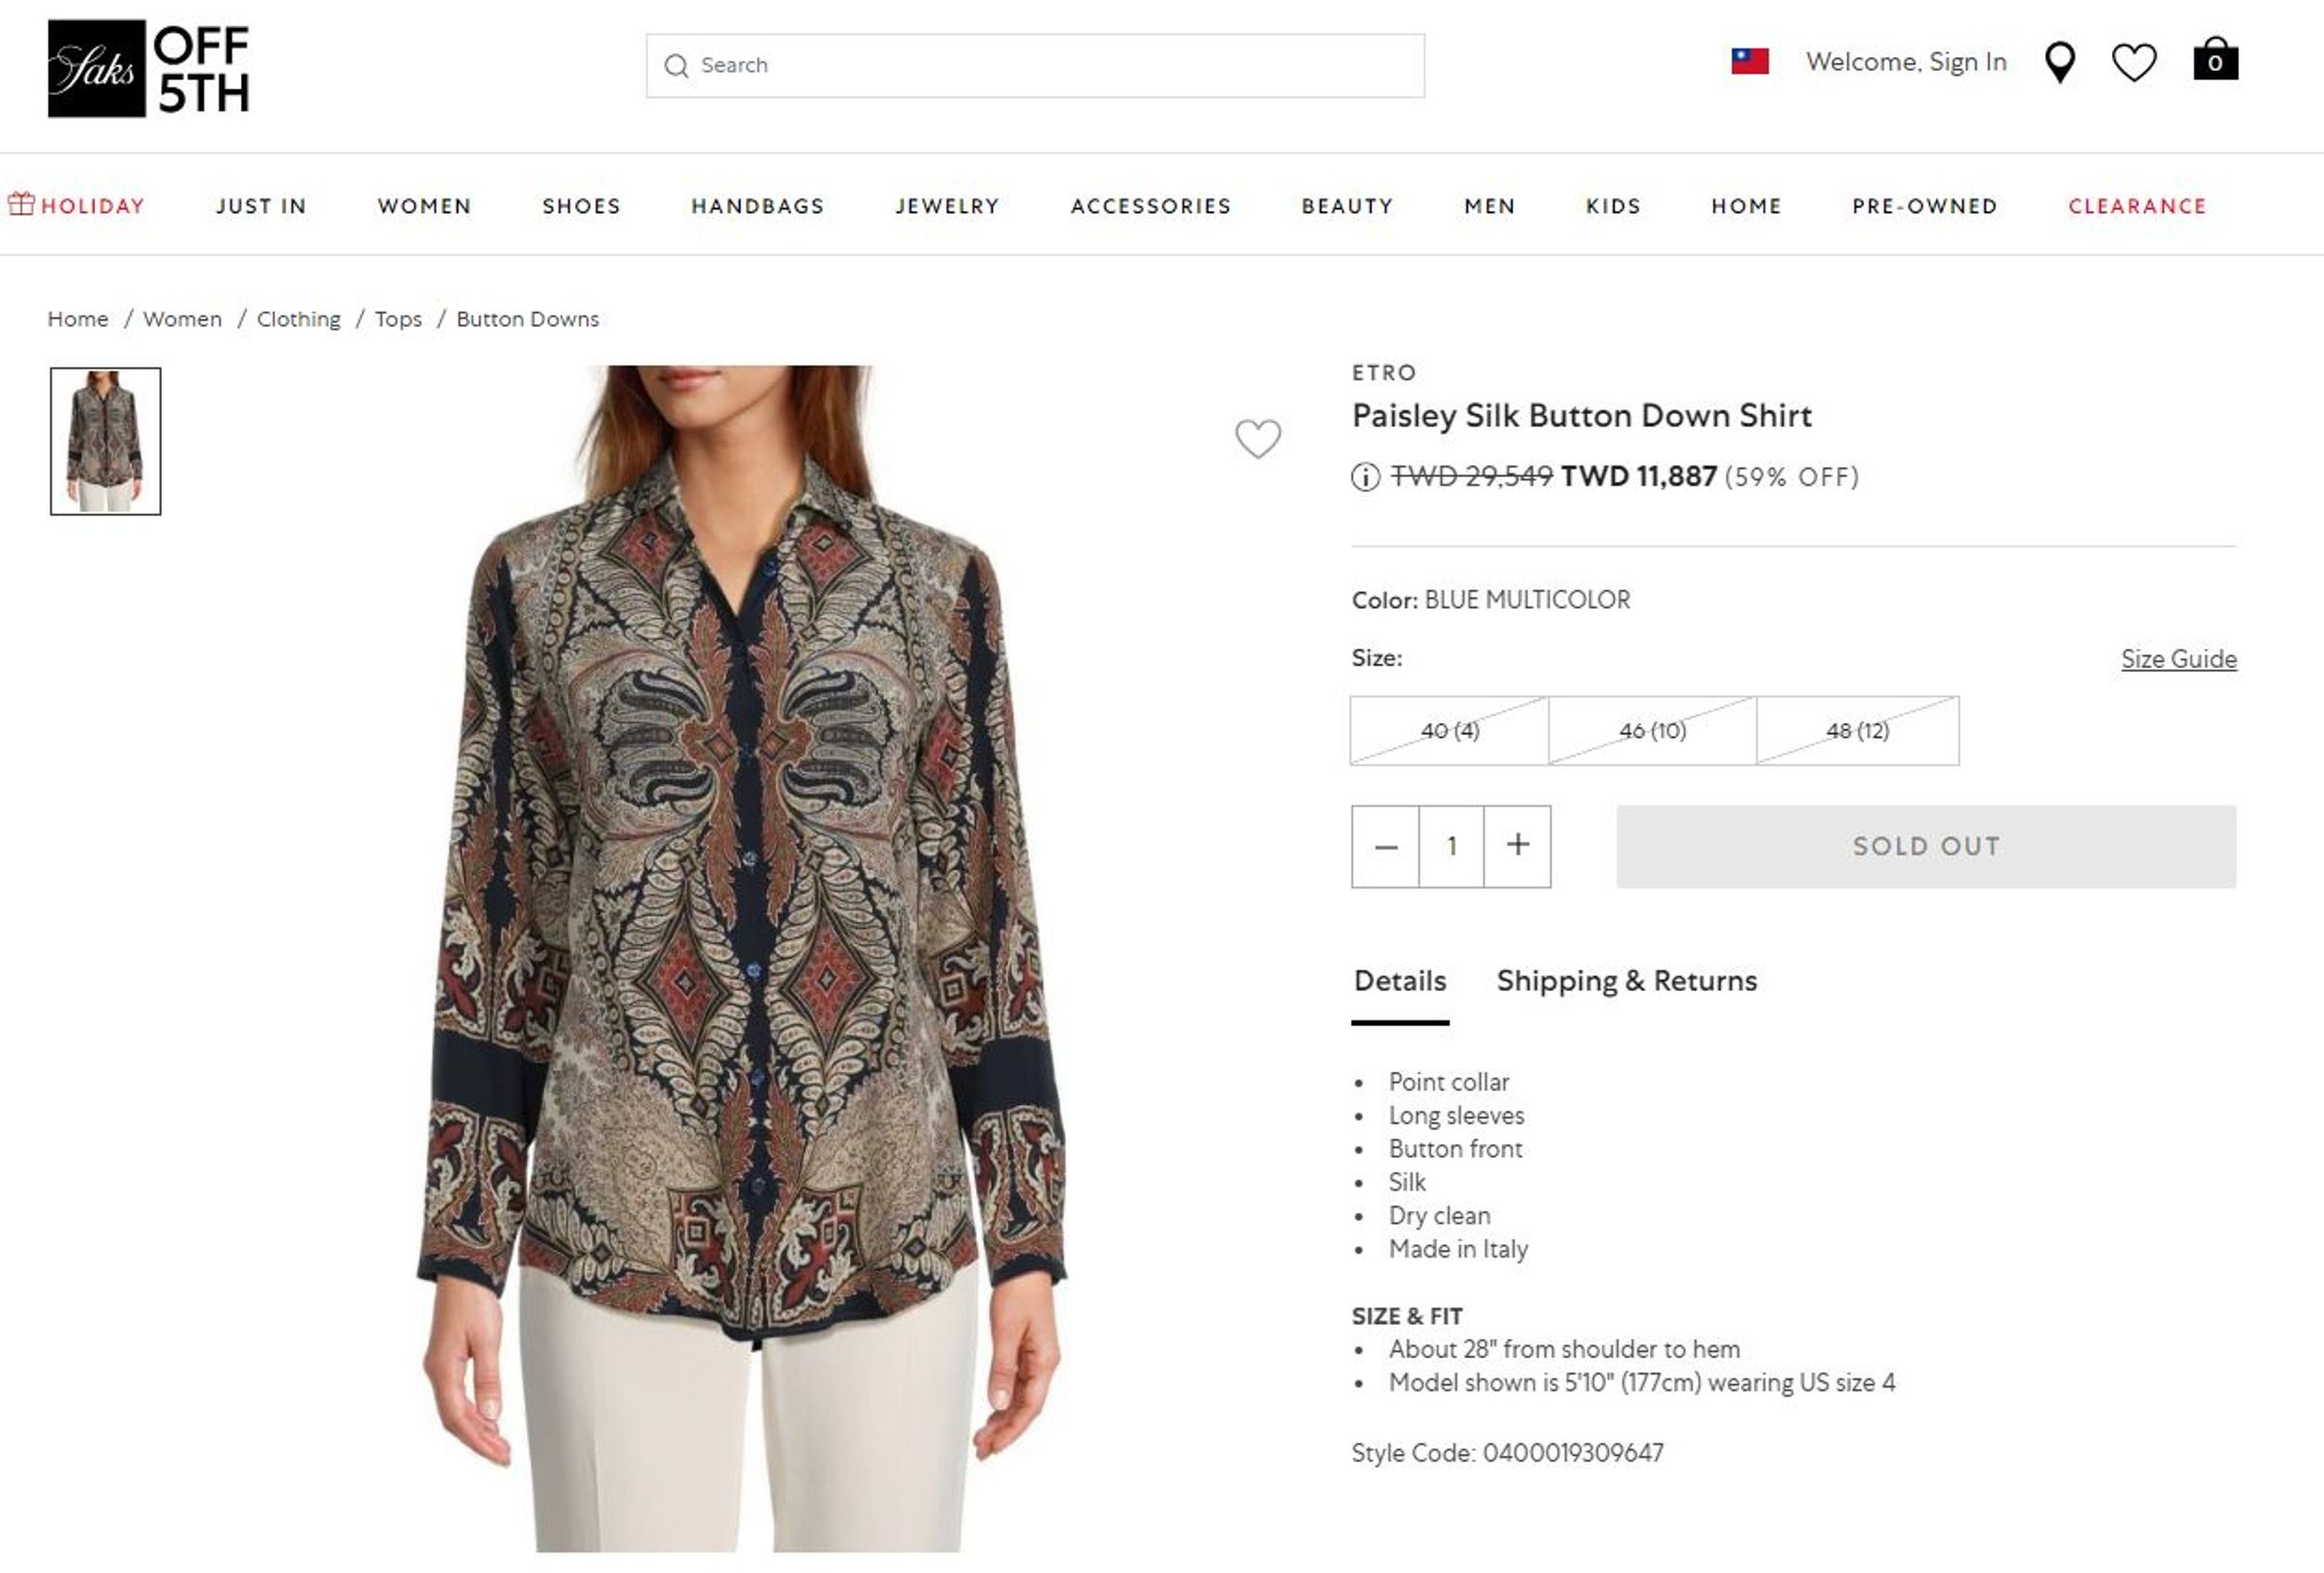2324x1573 pixels.
Task: Open the store locator pin icon
Action: coord(2060,63)
